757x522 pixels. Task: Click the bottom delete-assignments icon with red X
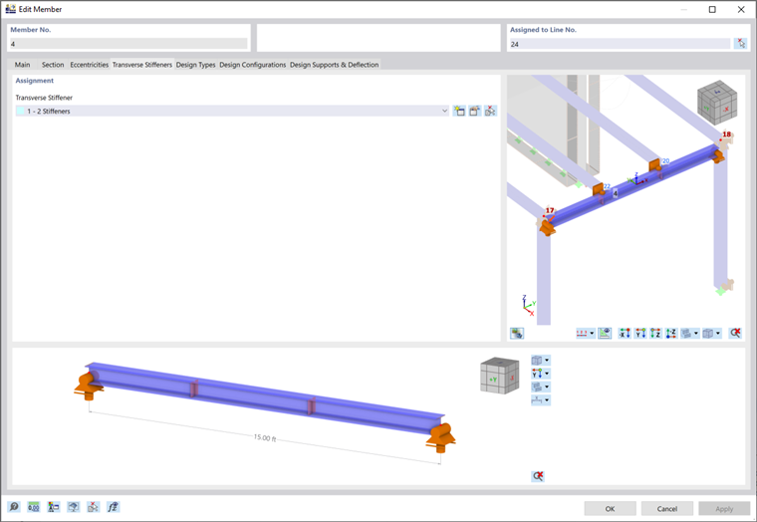point(93,507)
